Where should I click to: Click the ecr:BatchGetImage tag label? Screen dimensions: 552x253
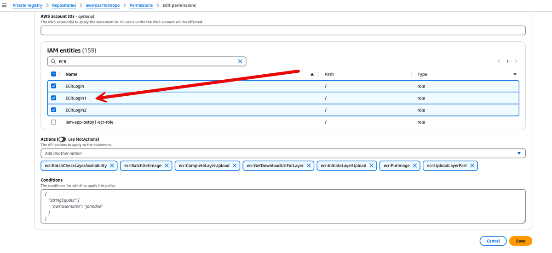coord(143,166)
